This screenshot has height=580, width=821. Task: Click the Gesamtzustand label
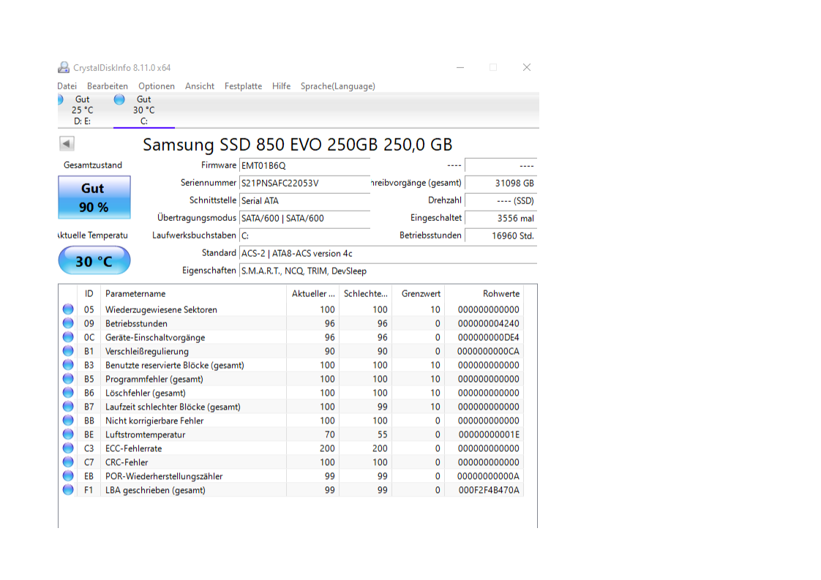[x=93, y=165]
